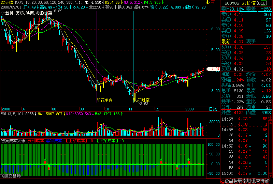Click the 2008 year label on the date axis
Image resolution: width=273 pixels, height=184 pixels.
6,109
